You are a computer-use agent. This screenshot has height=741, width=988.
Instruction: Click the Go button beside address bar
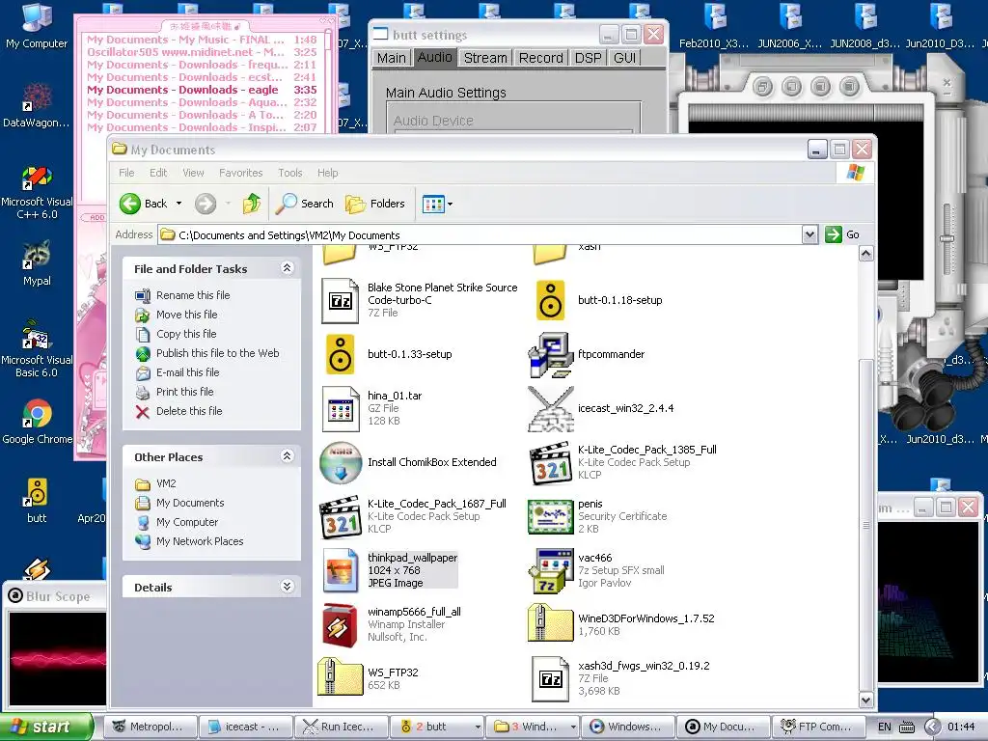(842, 234)
